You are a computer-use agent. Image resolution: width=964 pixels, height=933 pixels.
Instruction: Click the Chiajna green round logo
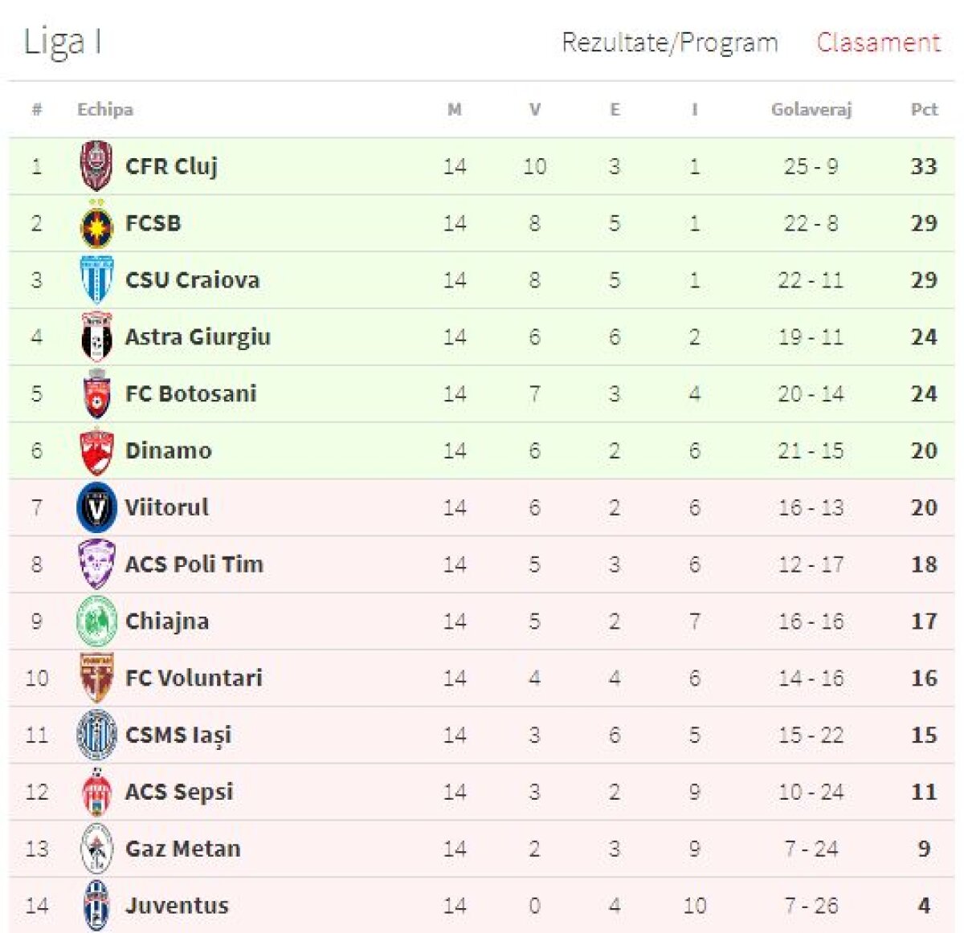click(96, 621)
